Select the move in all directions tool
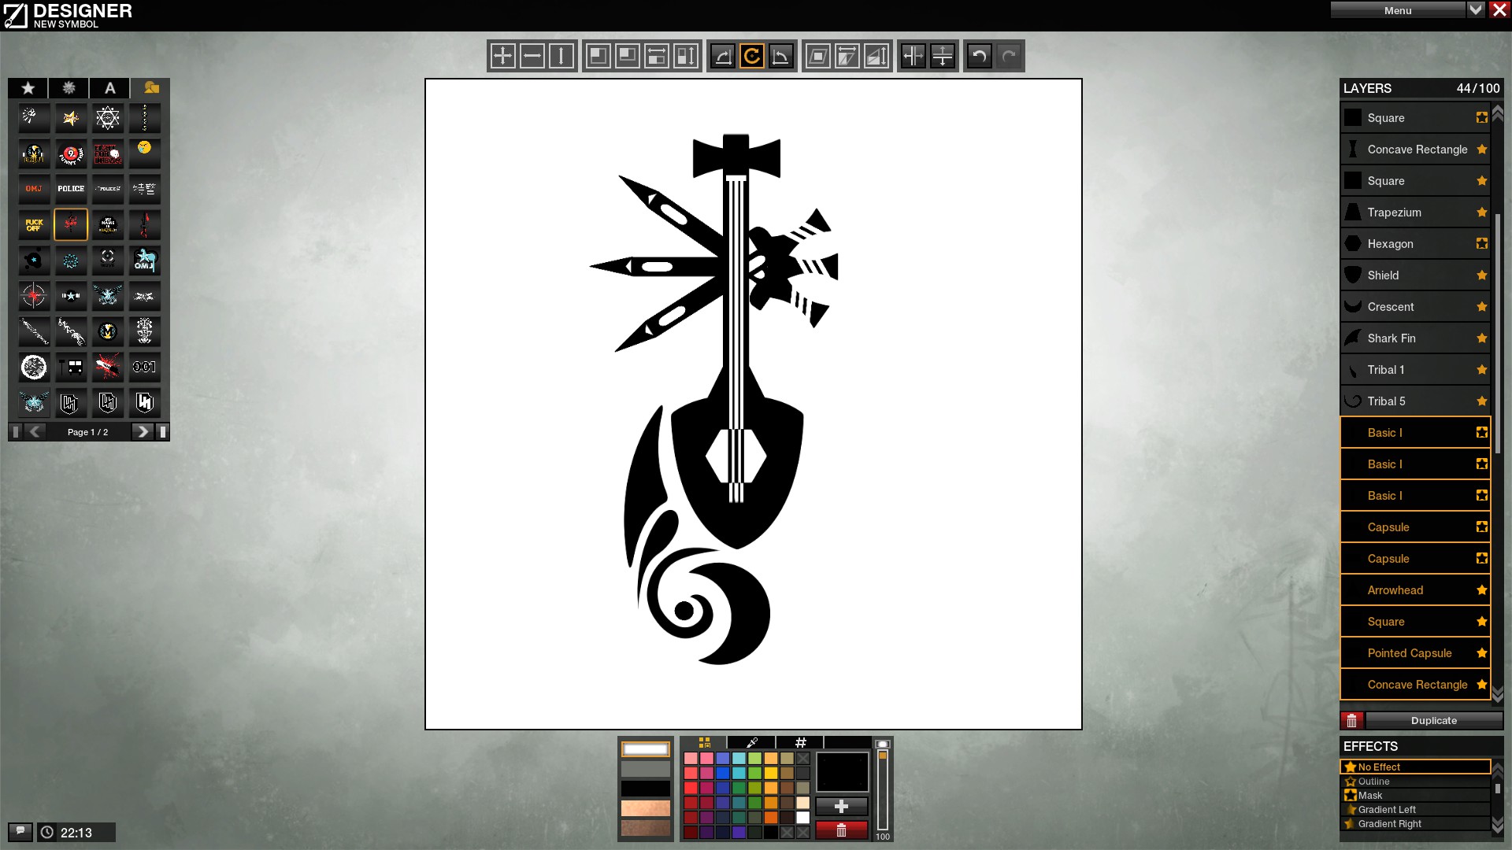1512x850 pixels. (x=502, y=56)
